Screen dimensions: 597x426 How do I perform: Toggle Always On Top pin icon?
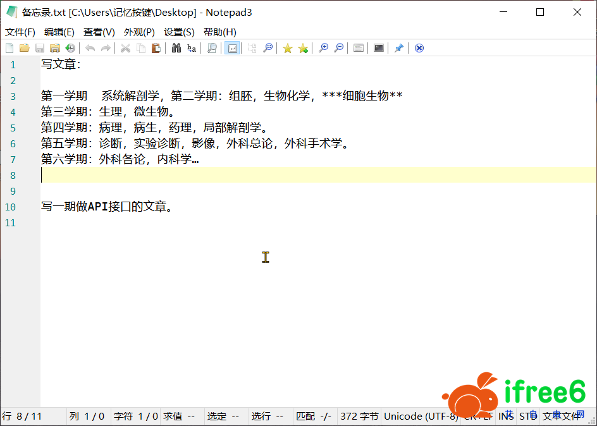[398, 48]
